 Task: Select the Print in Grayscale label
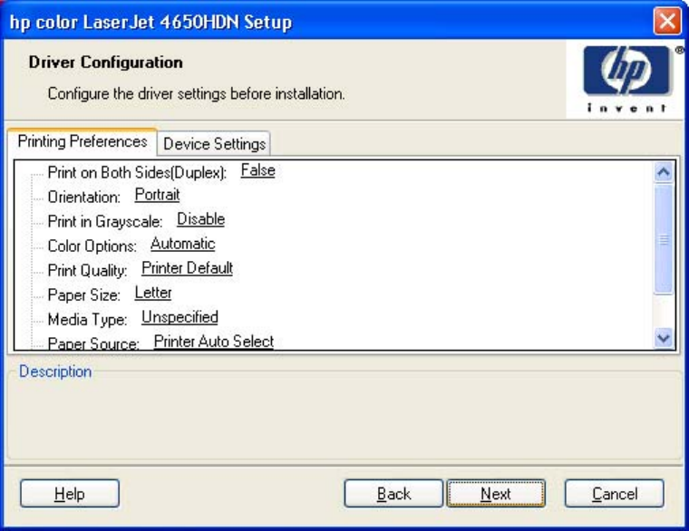[105, 221]
